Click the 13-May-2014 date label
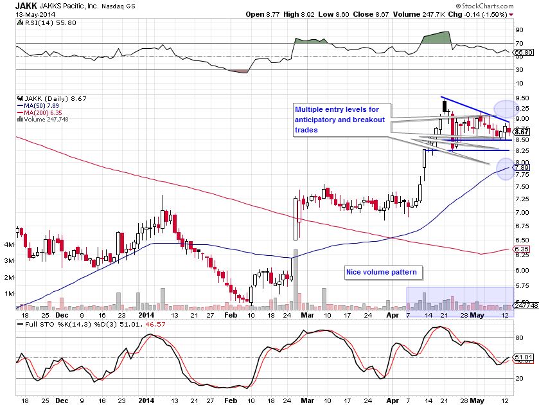Viewport: 539px width, 405px height. coord(35,14)
